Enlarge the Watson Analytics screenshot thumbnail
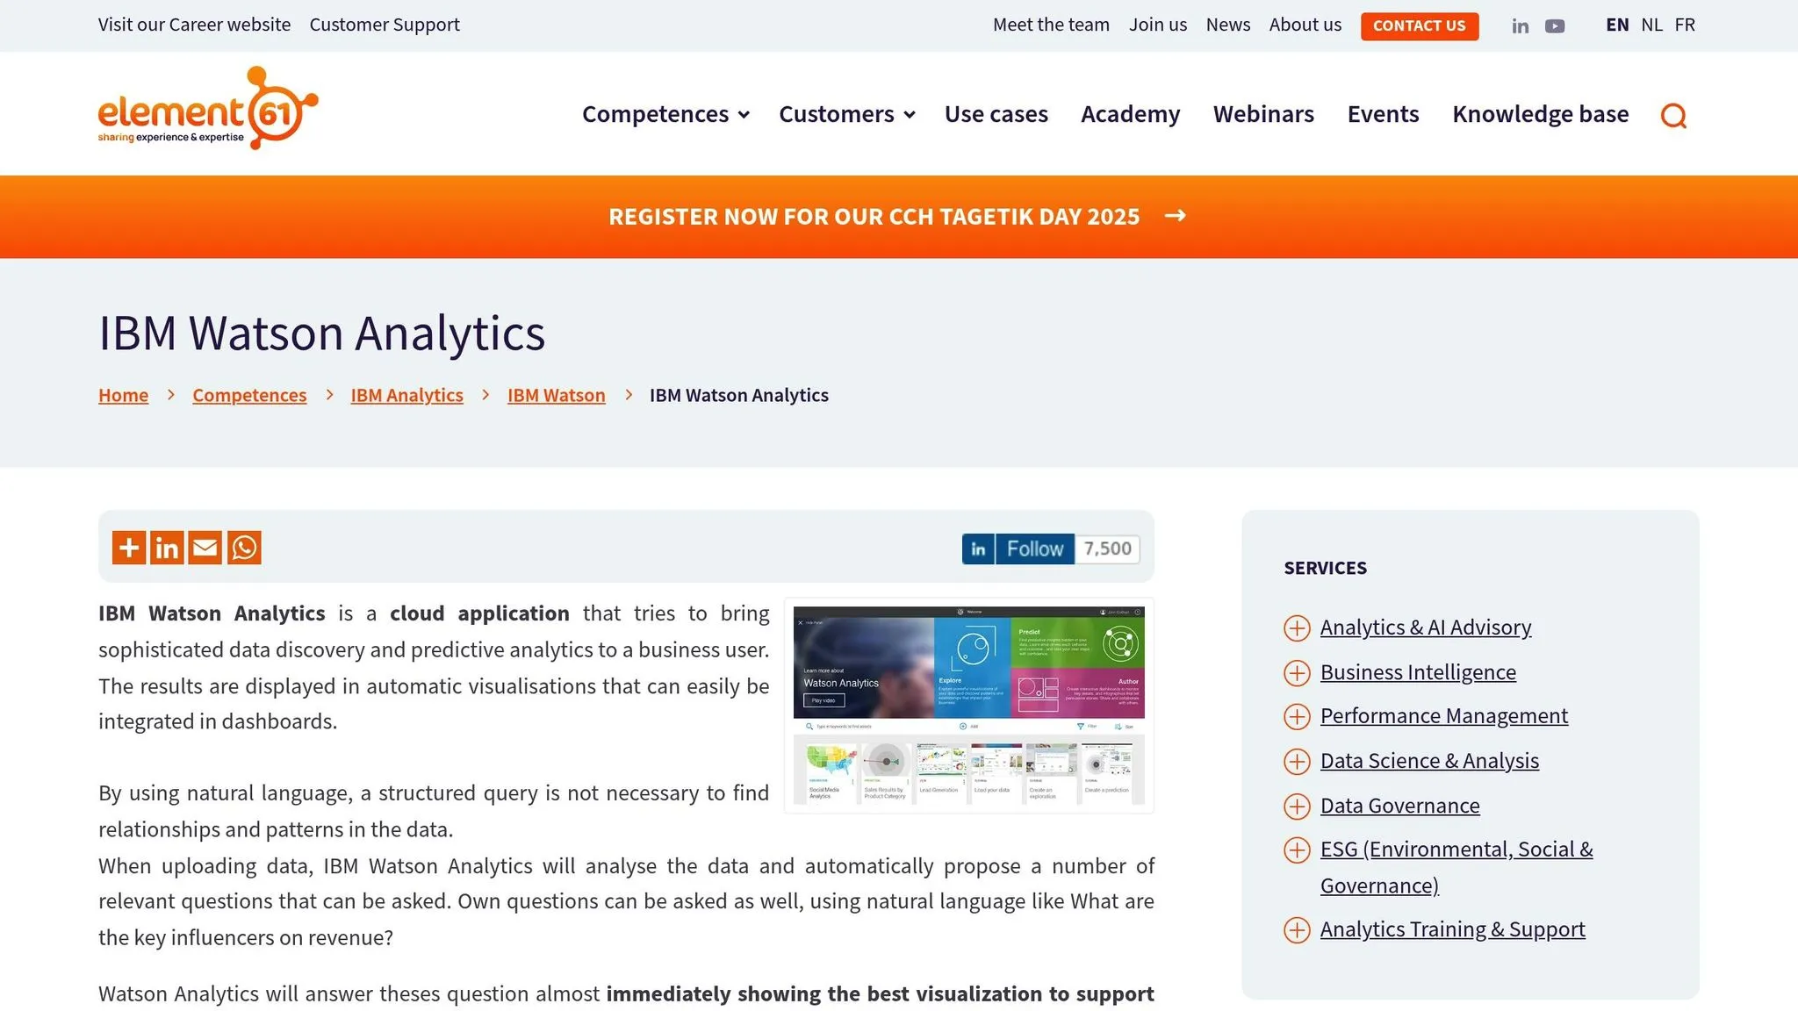This screenshot has width=1798, height=1011. pos(968,706)
